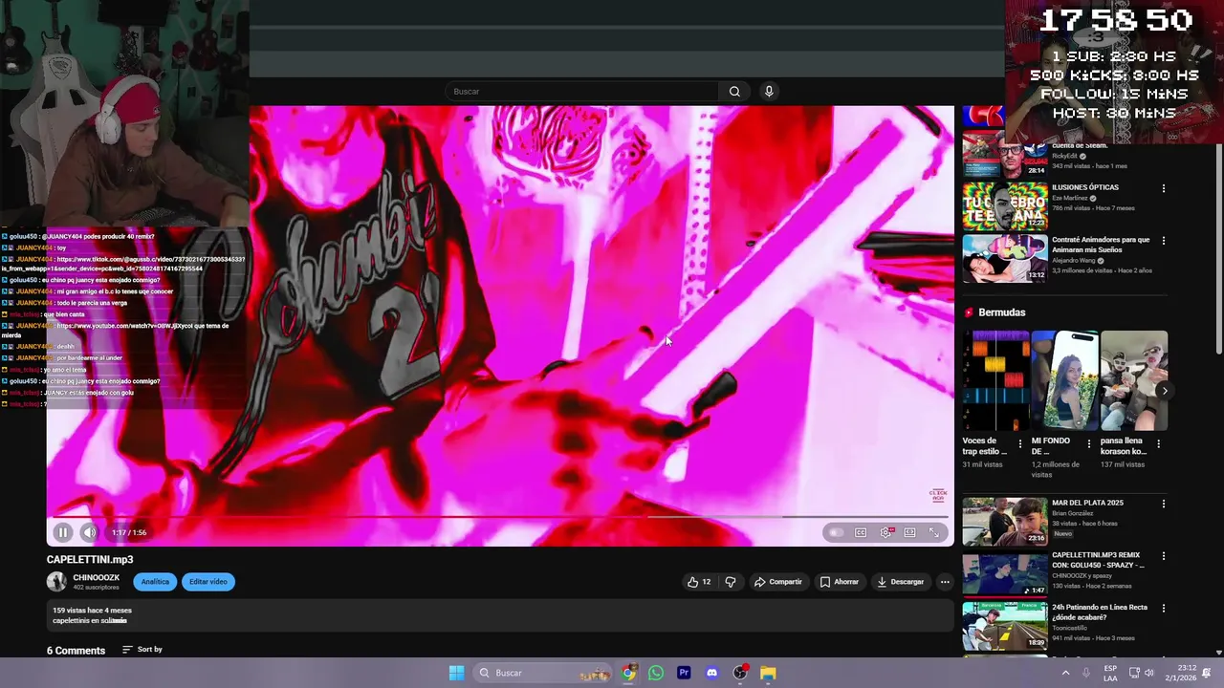Expand the video description box
Viewport: 1224px width, 688px height.
click(500, 615)
